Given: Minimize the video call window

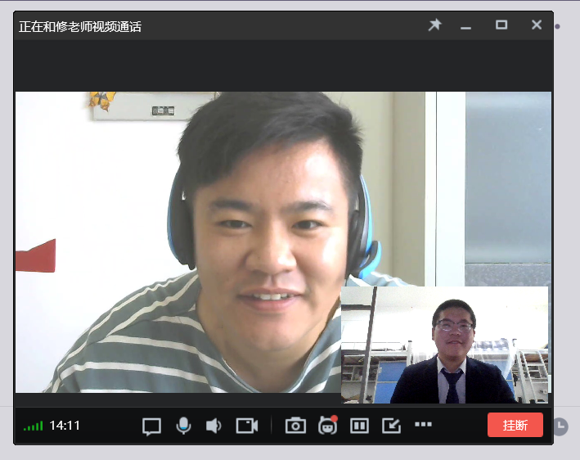Looking at the screenshot, I should pos(465,28).
